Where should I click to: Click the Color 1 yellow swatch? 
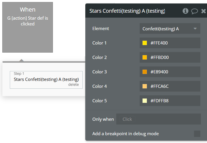[145, 43]
